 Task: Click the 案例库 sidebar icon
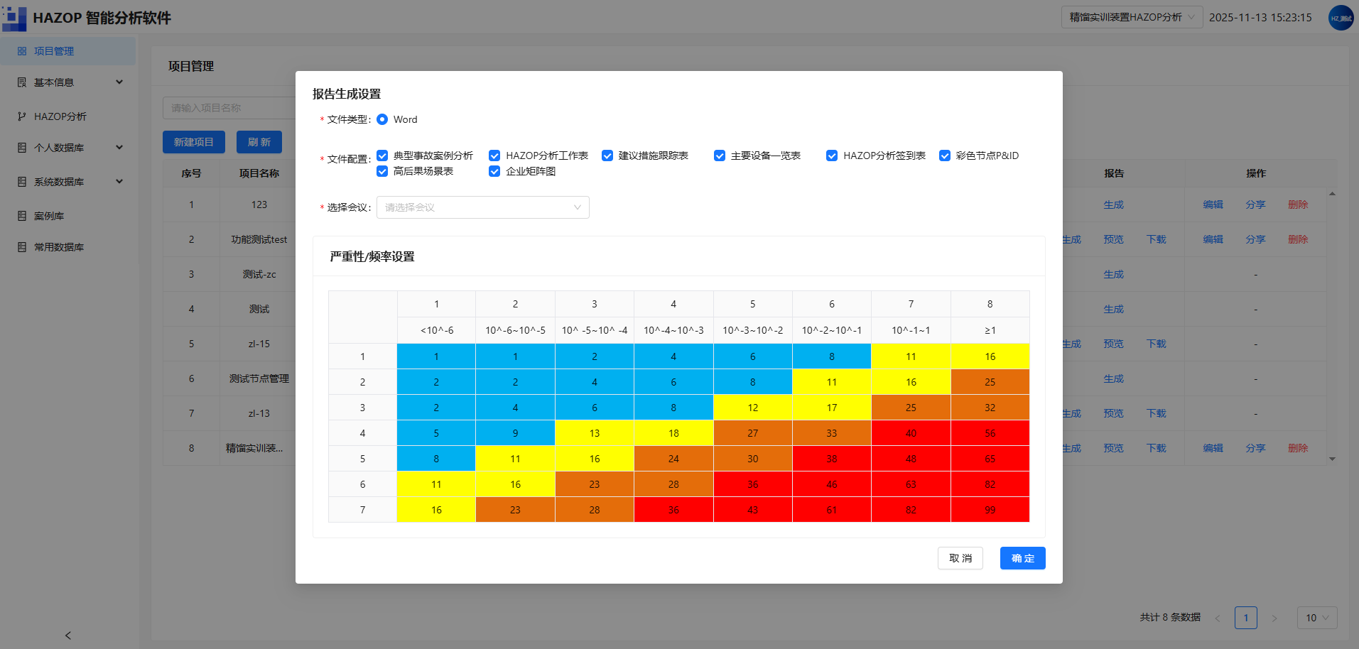point(22,216)
